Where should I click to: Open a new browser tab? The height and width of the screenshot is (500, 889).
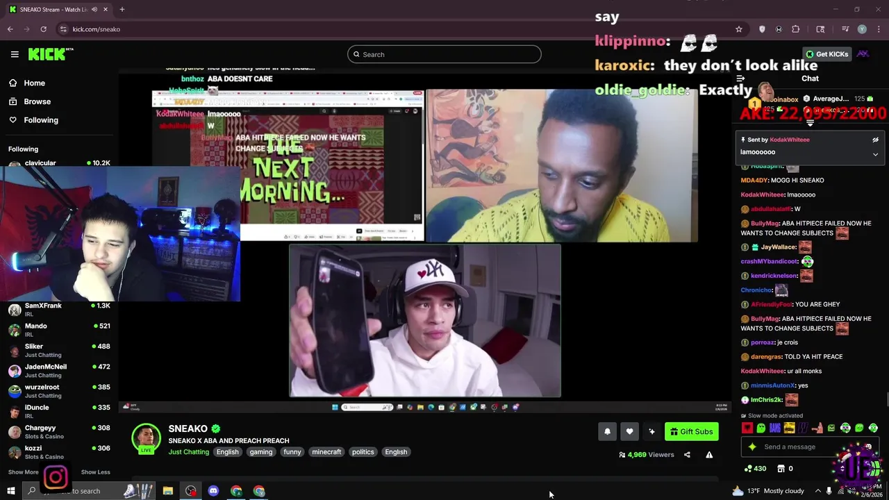click(x=122, y=9)
